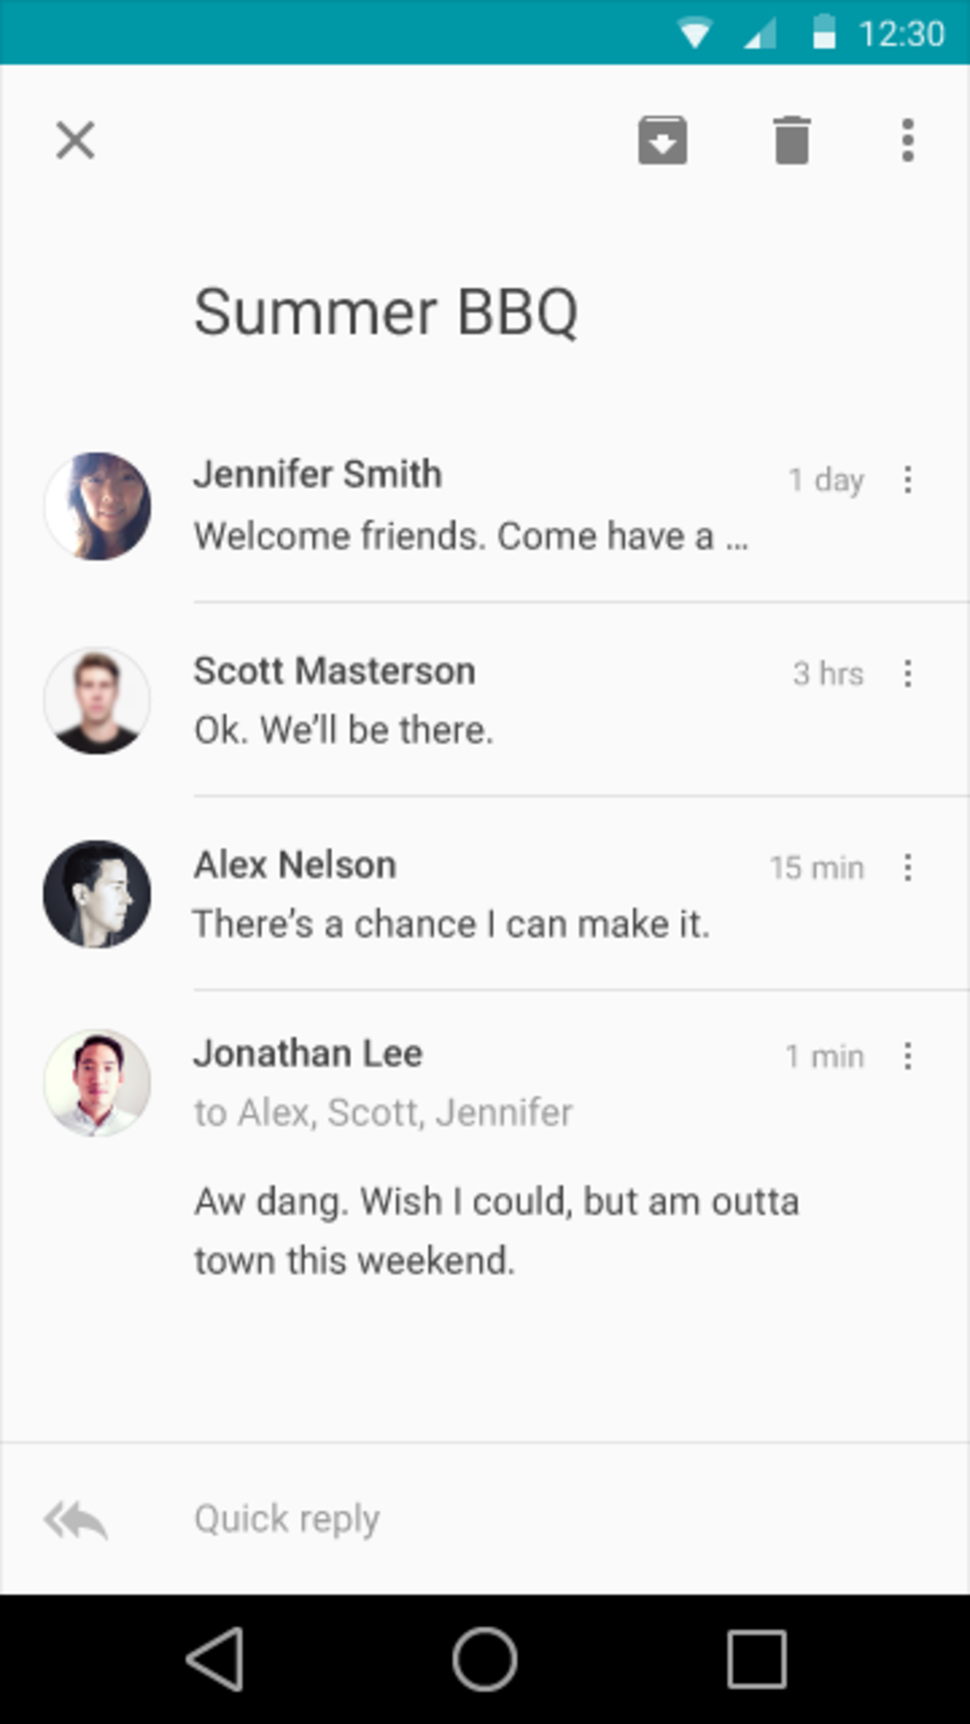This screenshot has height=1724, width=970.
Task: Tap Jonathan Lee's avatar
Action: pyautogui.click(x=97, y=1082)
